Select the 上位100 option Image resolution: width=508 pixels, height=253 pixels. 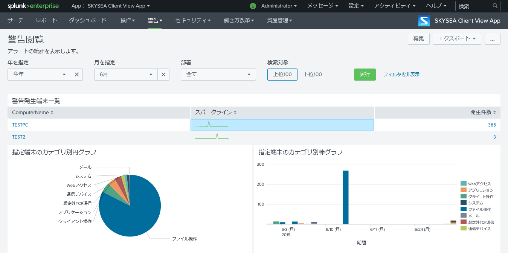pos(282,74)
